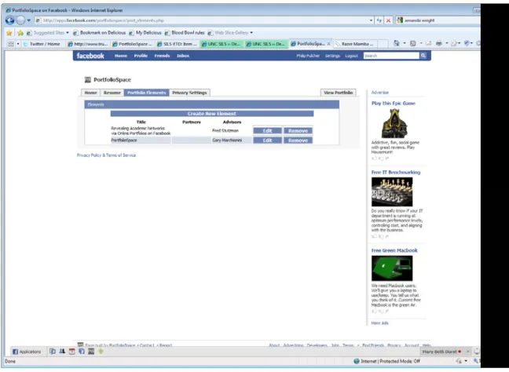The width and height of the screenshot is (509, 372).
Task: Click the Safety menu icon in command bar
Action: click(x=467, y=43)
